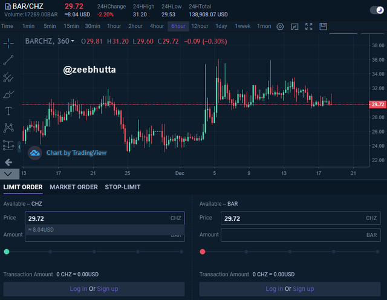Pick the brush drawing tool
This screenshot has width=387, height=300.
[8, 94]
